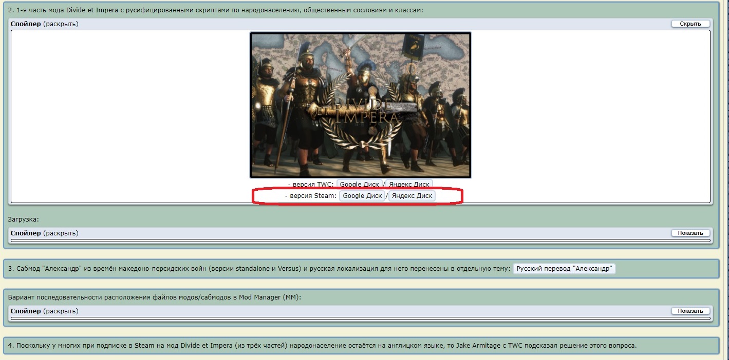Click the Загрузка: label
729x360 pixels.
24,219
